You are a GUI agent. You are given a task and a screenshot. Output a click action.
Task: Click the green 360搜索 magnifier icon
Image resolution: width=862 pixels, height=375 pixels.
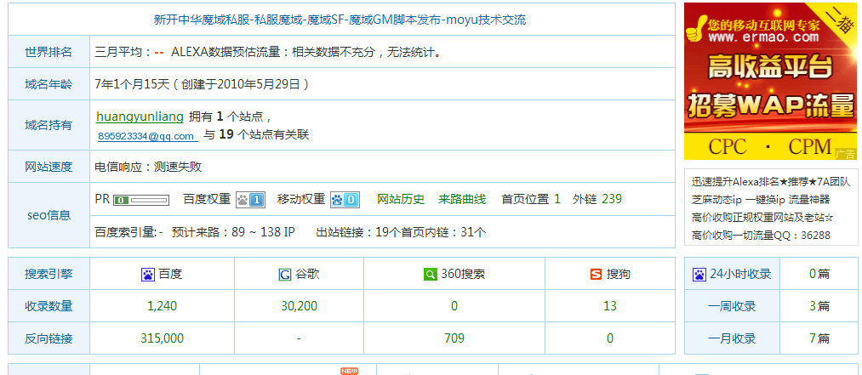click(430, 274)
